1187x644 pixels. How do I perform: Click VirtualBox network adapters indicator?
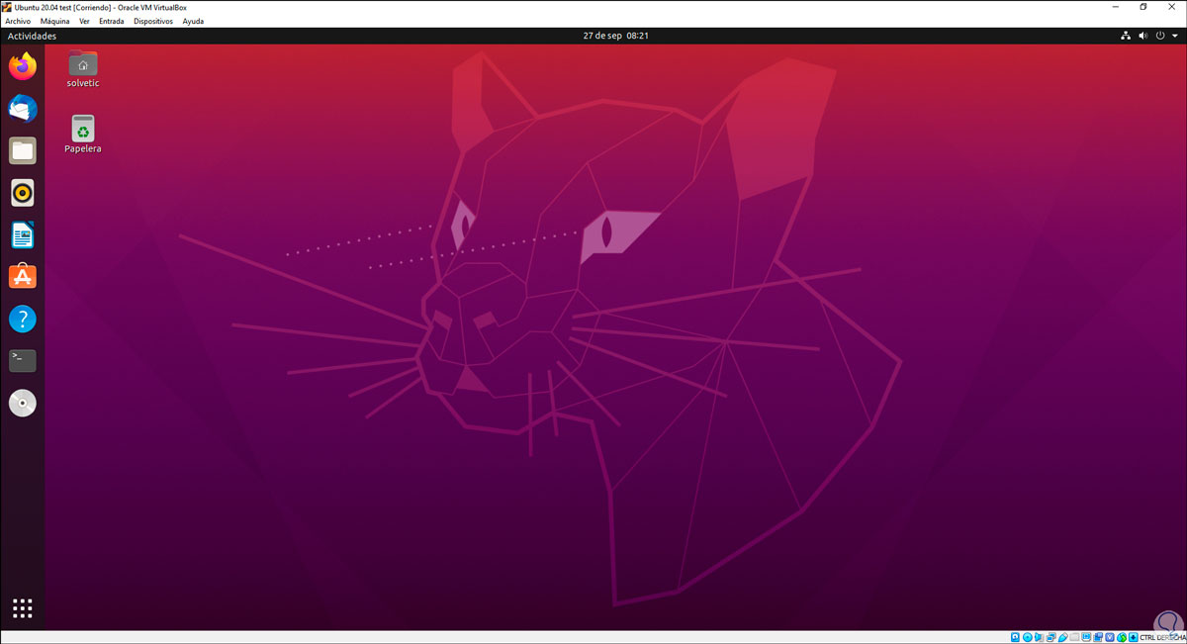[x=1051, y=637]
